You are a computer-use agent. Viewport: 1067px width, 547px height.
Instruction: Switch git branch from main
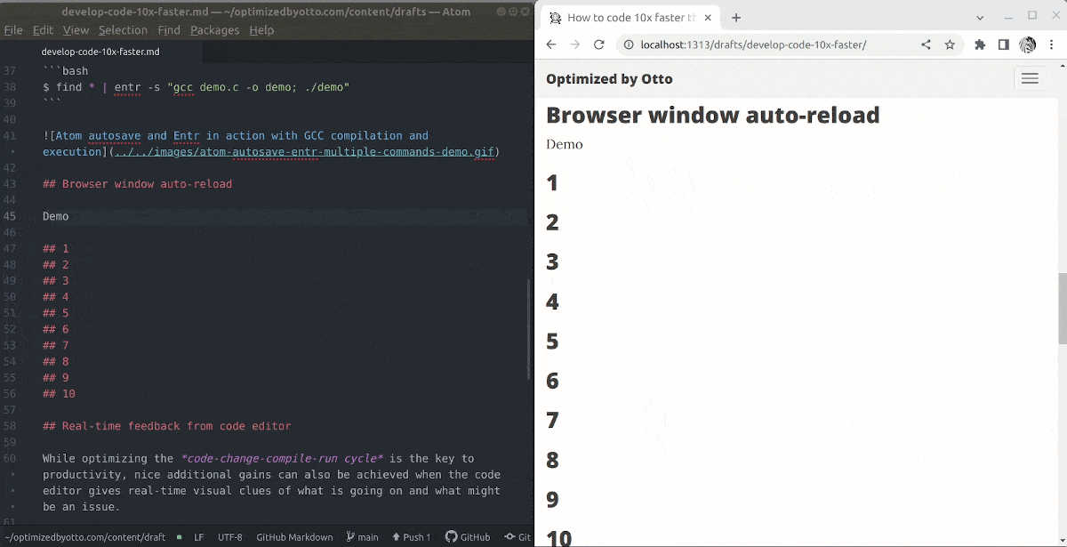tap(362, 537)
